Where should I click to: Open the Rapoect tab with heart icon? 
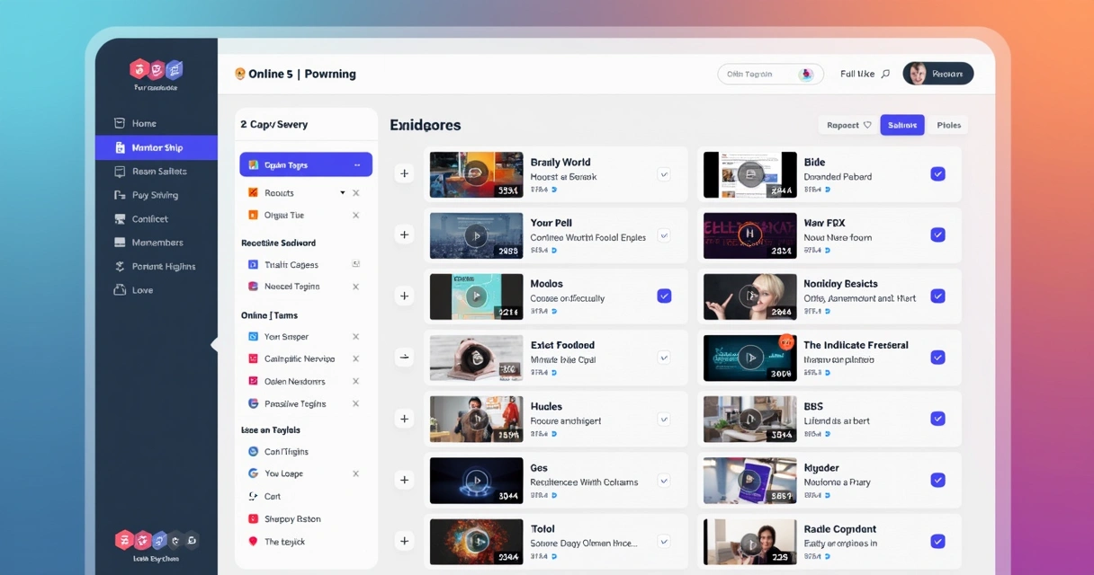tap(847, 125)
